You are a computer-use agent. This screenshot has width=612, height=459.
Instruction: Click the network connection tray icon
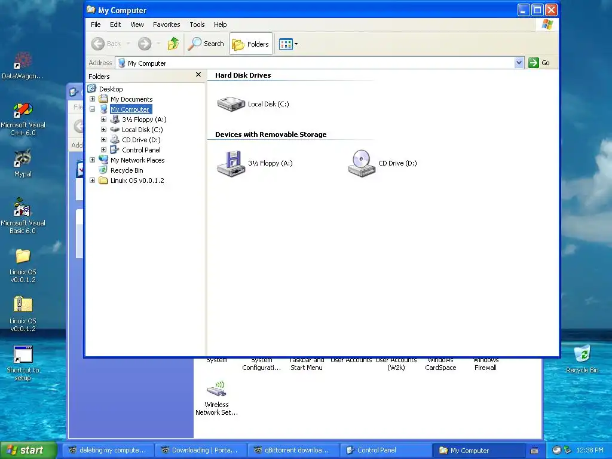click(x=568, y=450)
